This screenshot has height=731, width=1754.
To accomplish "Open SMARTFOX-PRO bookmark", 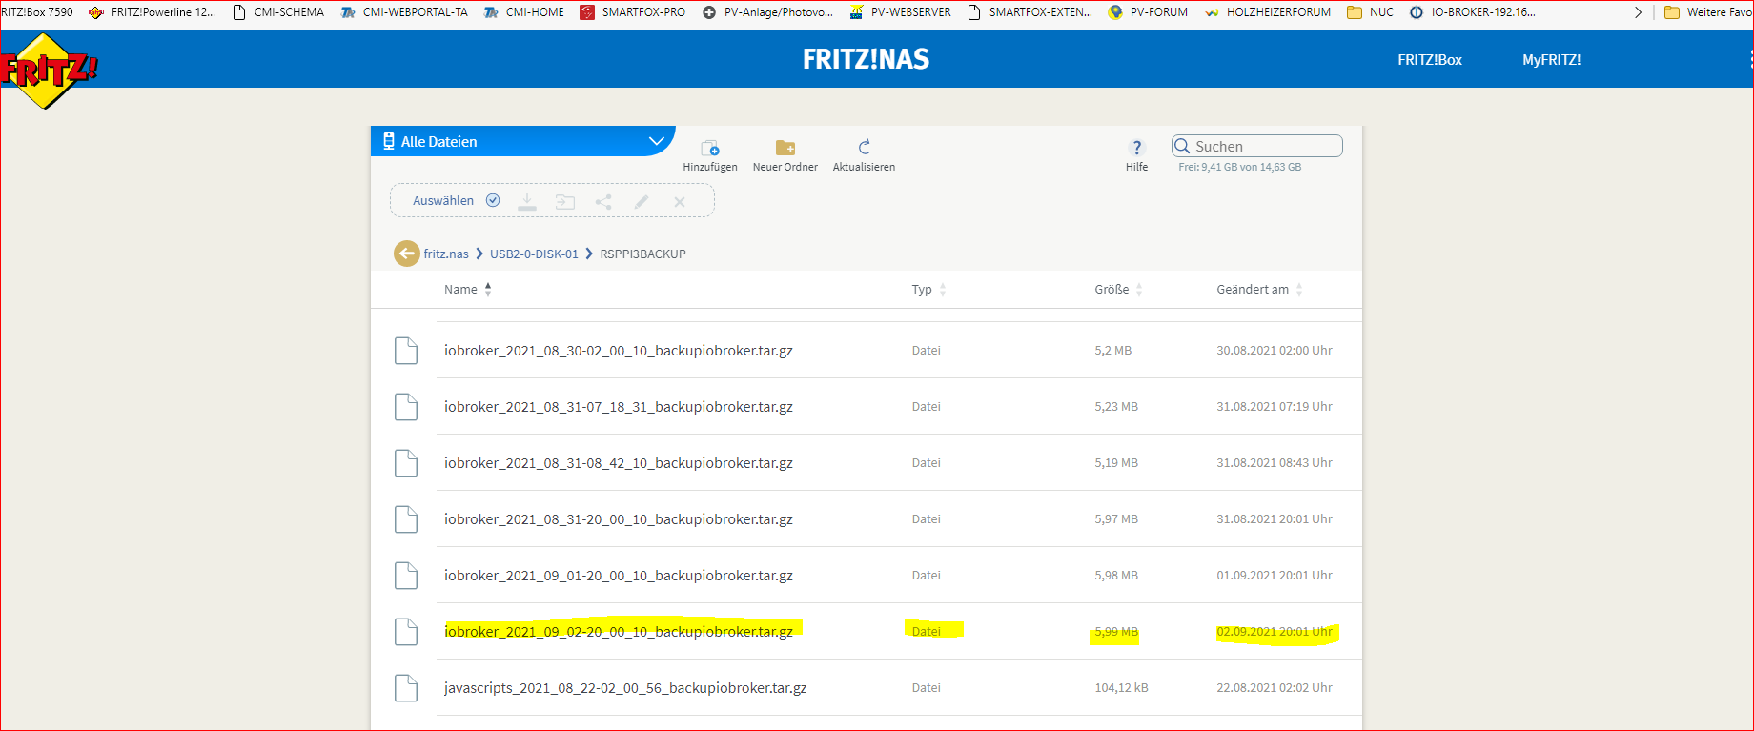I will (633, 12).
